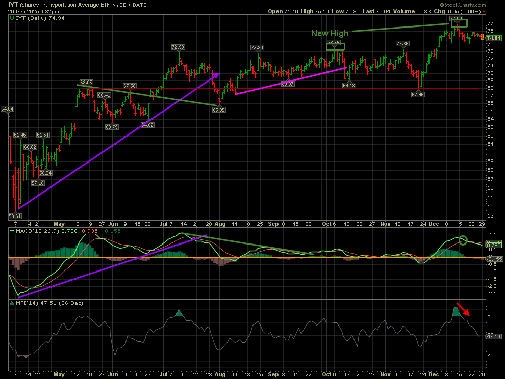
Task: Click the 74.94 last price tag on axis
Action: [493, 38]
